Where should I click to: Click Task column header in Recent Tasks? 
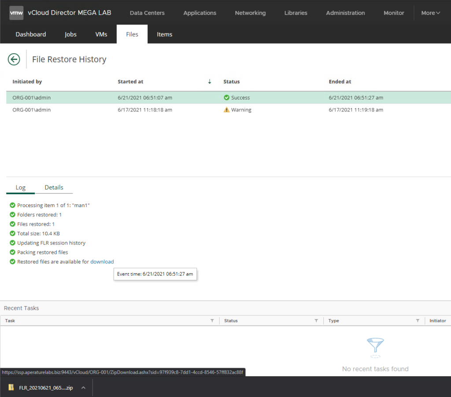coord(10,320)
